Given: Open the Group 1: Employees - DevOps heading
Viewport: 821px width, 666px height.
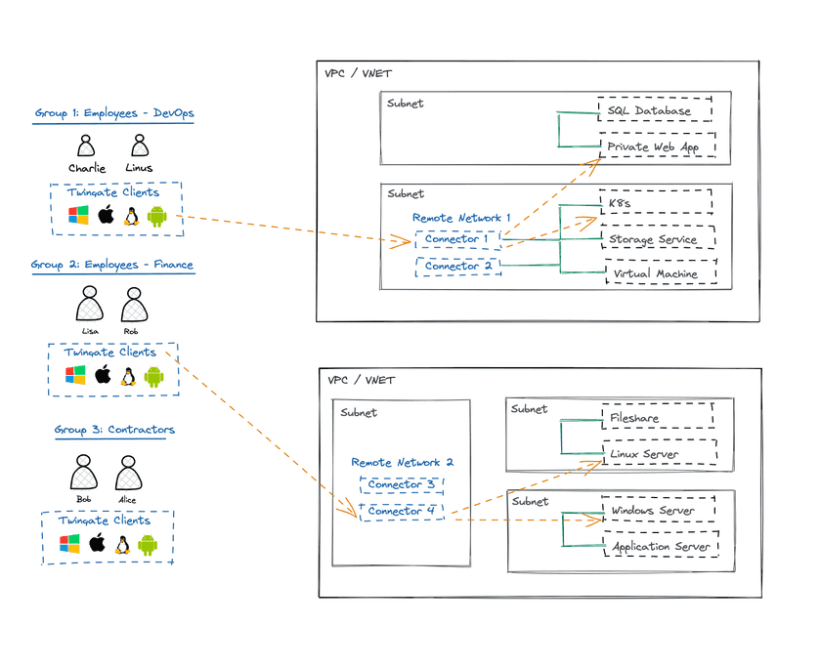Looking at the screenshot, I should click(114, 113).
